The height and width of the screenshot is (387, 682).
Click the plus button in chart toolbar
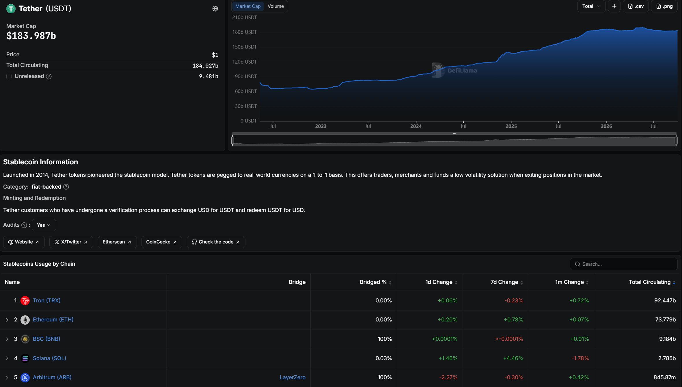[x=614, y=6]
